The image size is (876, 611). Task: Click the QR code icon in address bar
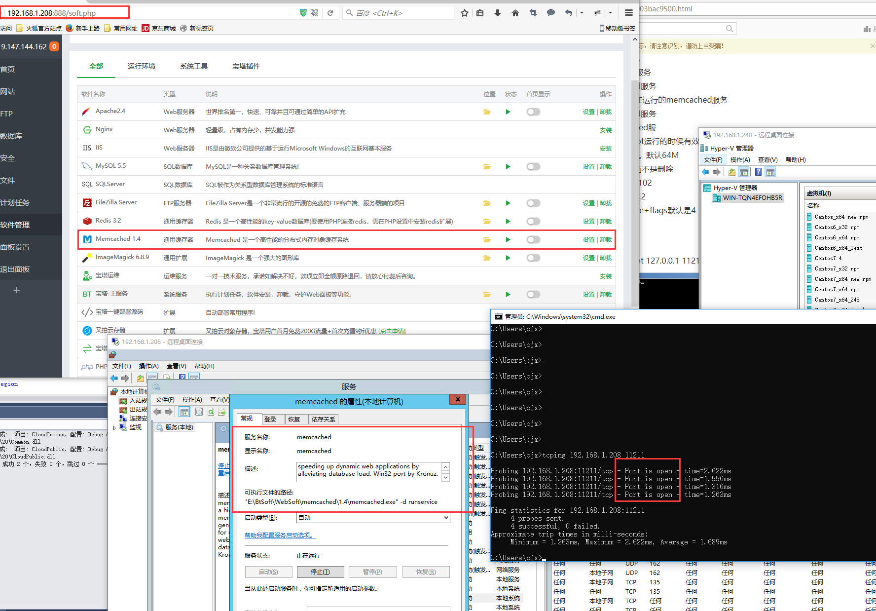tap(314, 13)
